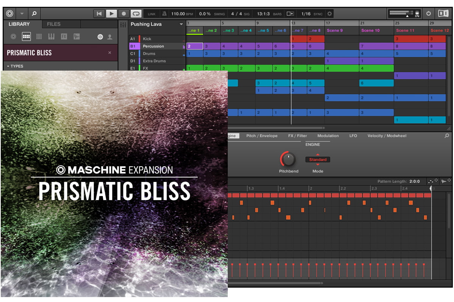Image resolution: width=454 pixels, height=302 pixels.
Task: Select the Samples waveform file type icon
Action: pyautogui.click(x=77, y=37)
